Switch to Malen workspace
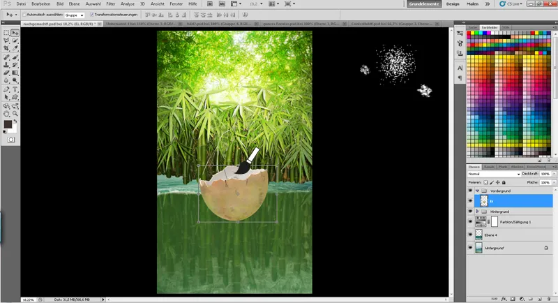Screen dimensions: 558x303 coord(473,4)
